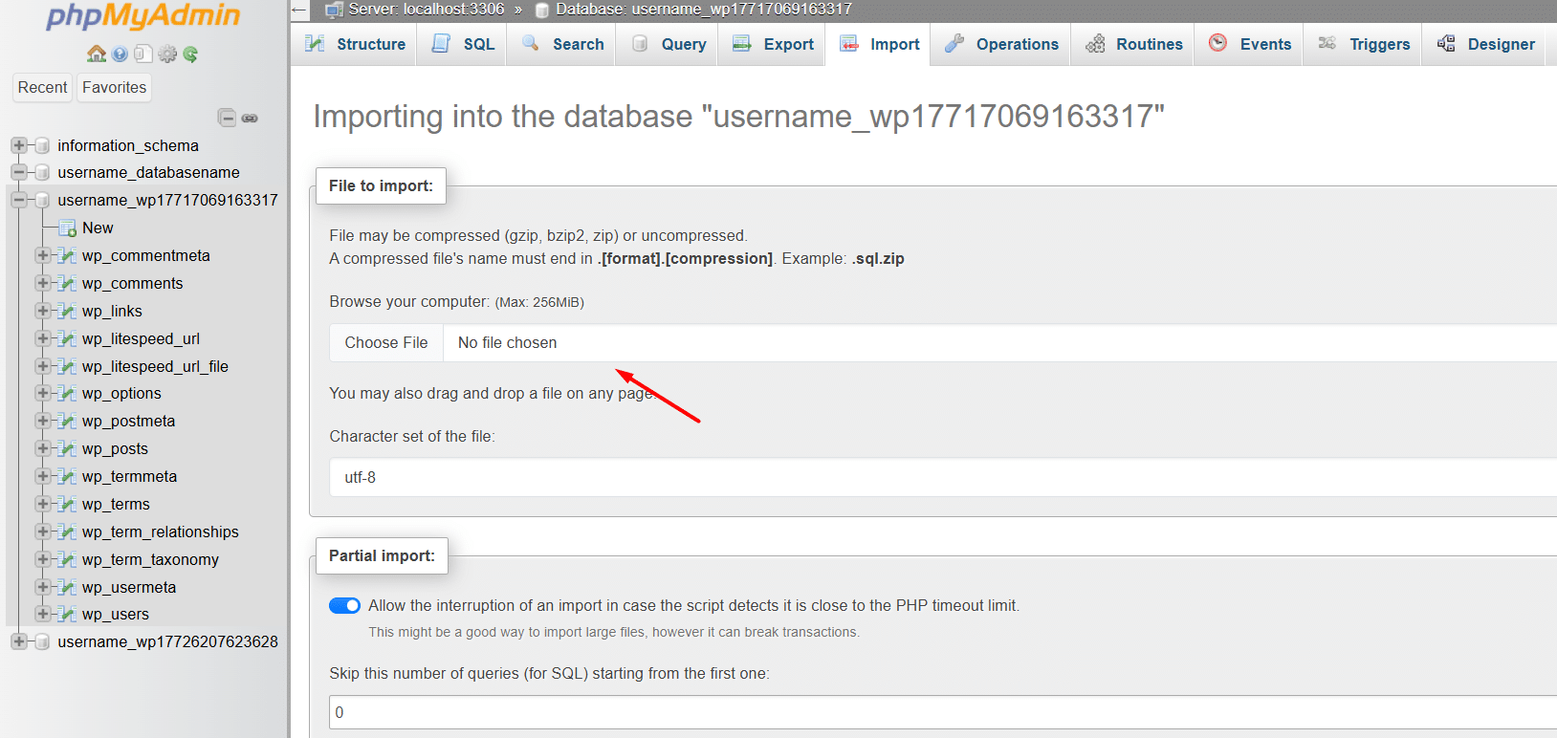The height and width of the screenshot is (738, 1557).
Task: Click the Export tab icon
Action: [x=741, y=43]
